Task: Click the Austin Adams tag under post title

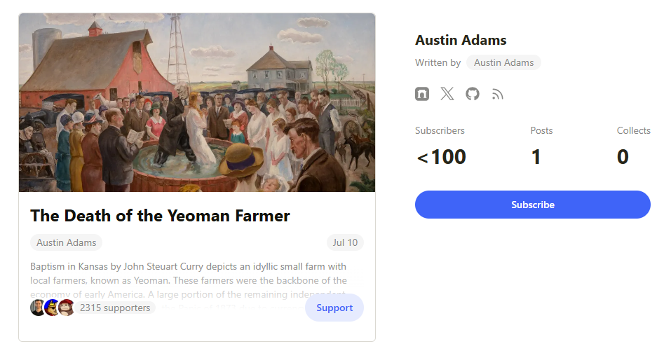Action: coord(67,242)
